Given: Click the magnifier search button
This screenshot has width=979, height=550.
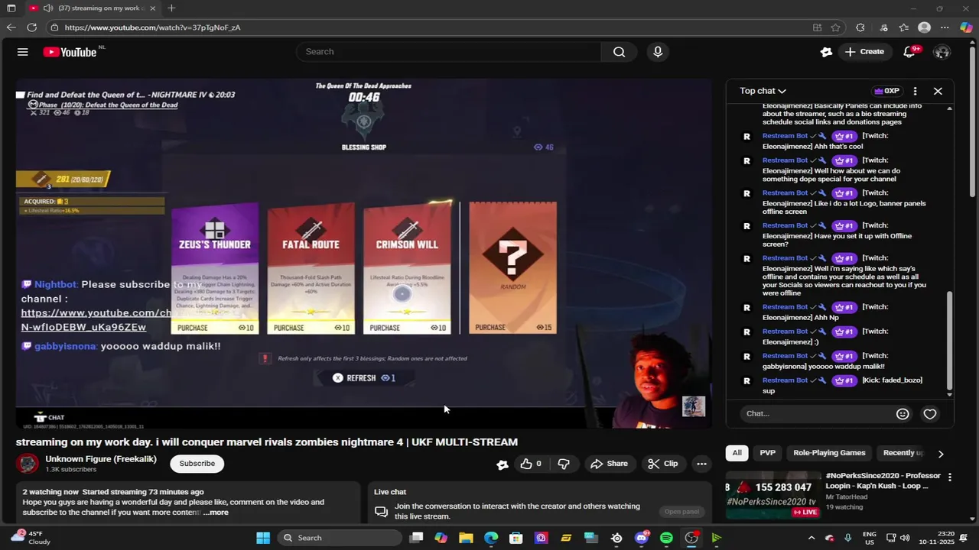Looking at the screenshot, I should 619,52.
